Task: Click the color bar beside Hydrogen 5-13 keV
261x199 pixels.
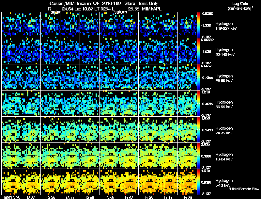Action: pyautogui.click(x=198, y=182)
